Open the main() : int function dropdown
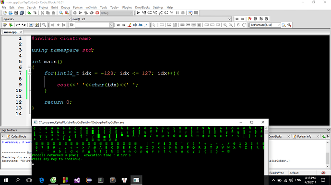This screenshot has height=185, width=331. click(x=152, y=19)
